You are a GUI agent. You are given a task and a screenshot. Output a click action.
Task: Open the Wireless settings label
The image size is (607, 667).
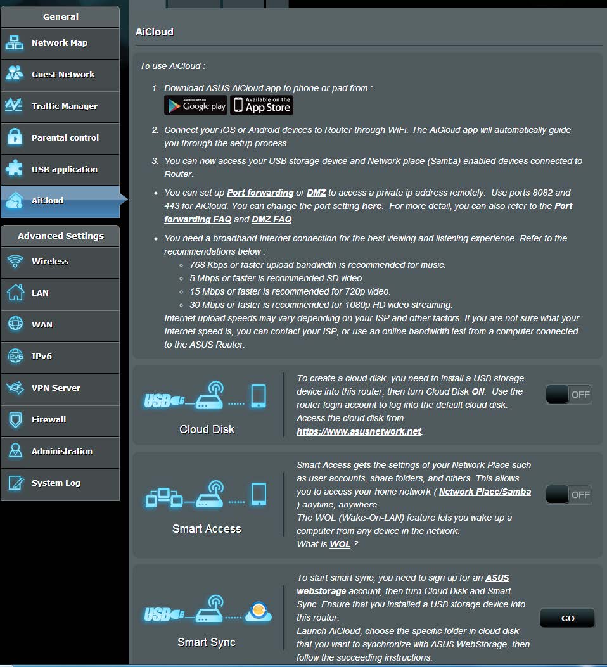[50, 261]
